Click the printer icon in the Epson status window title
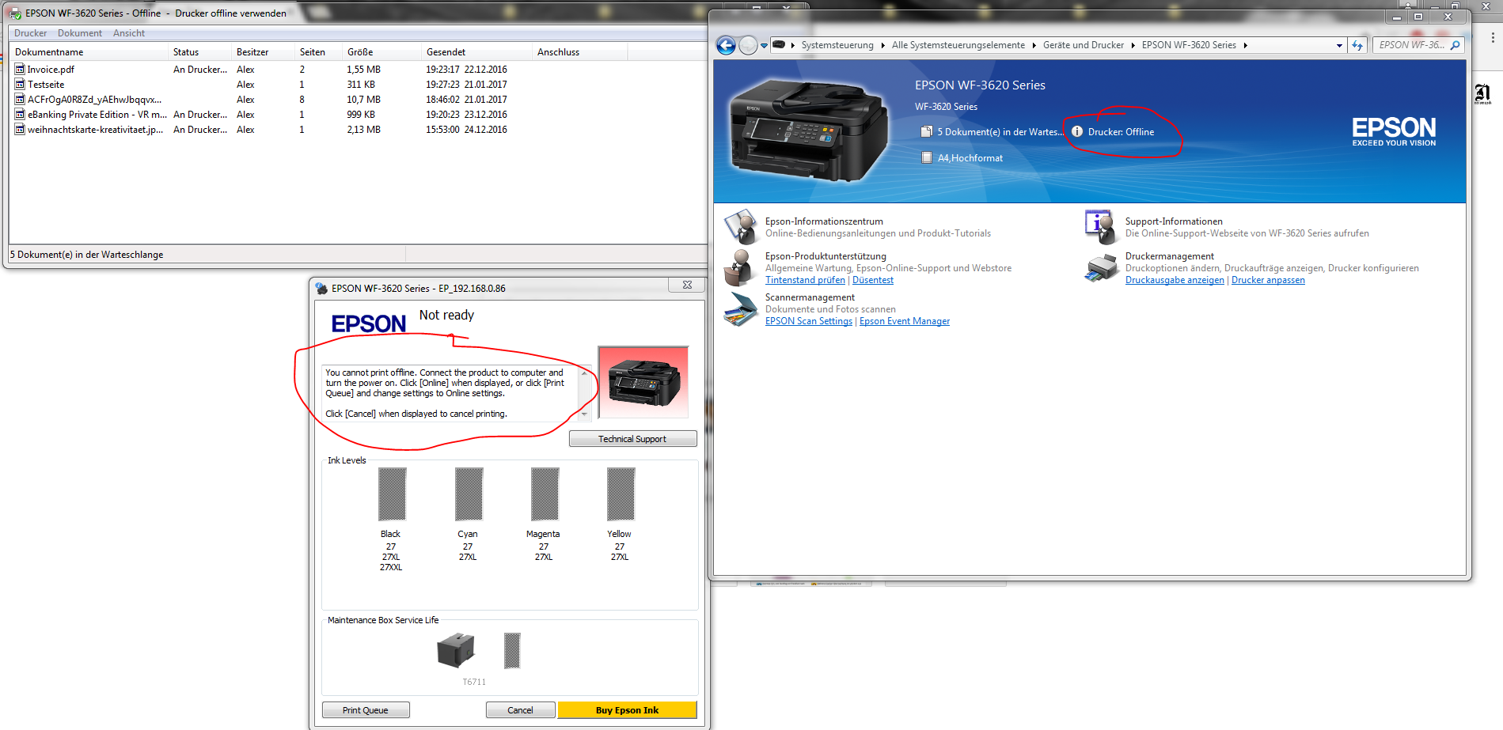1503x730 pixels. coord(321,288)
